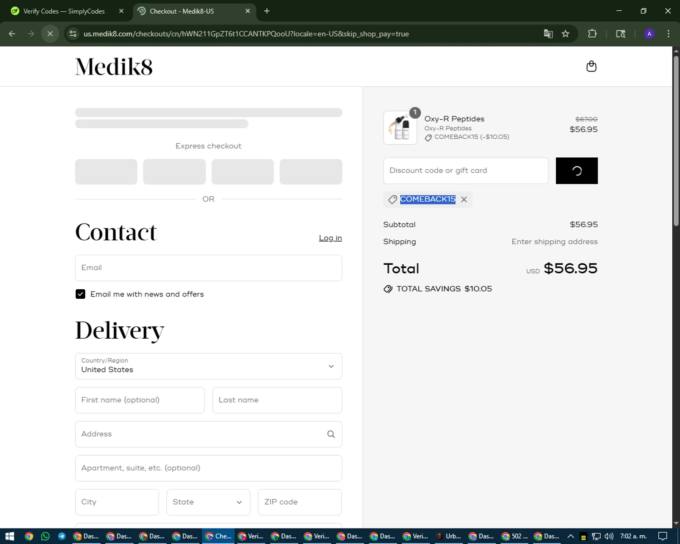Screen dimensions: 680x544
Task: Click the Log in link
Action: click(330, 238)
